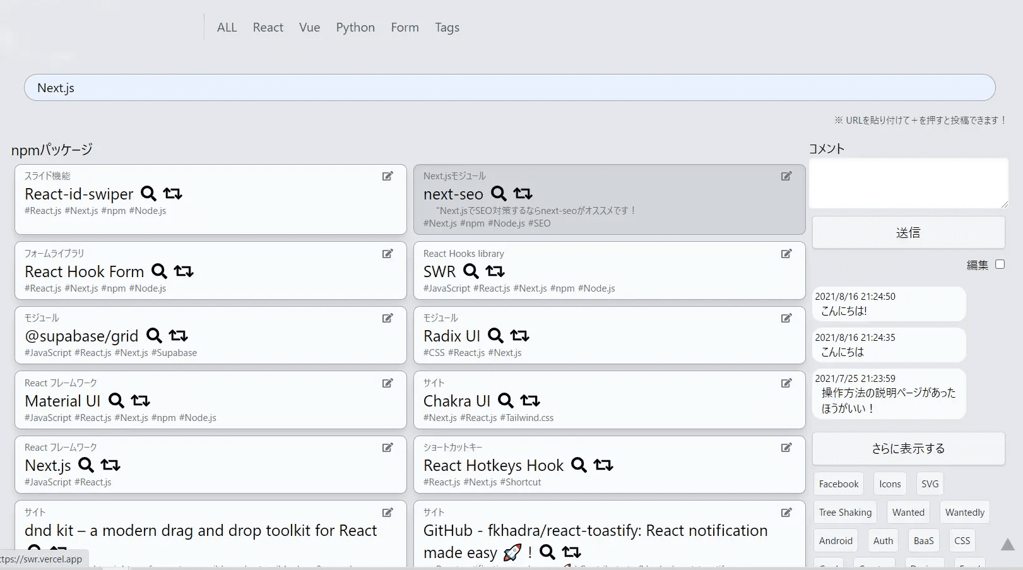Toggle the 編集 checkbox
This screenshot has width=1023, height=570.
click(1000, 264)
